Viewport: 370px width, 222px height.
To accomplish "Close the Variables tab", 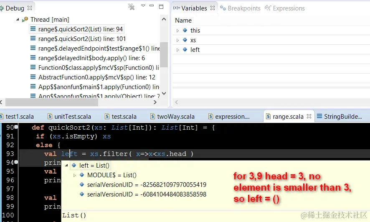I will (213, 8).
